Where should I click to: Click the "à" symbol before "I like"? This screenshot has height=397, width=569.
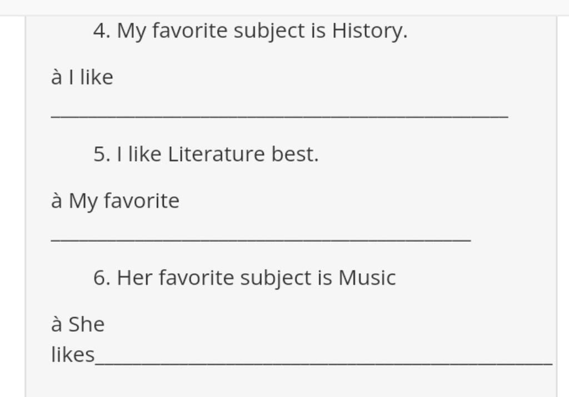56,77
